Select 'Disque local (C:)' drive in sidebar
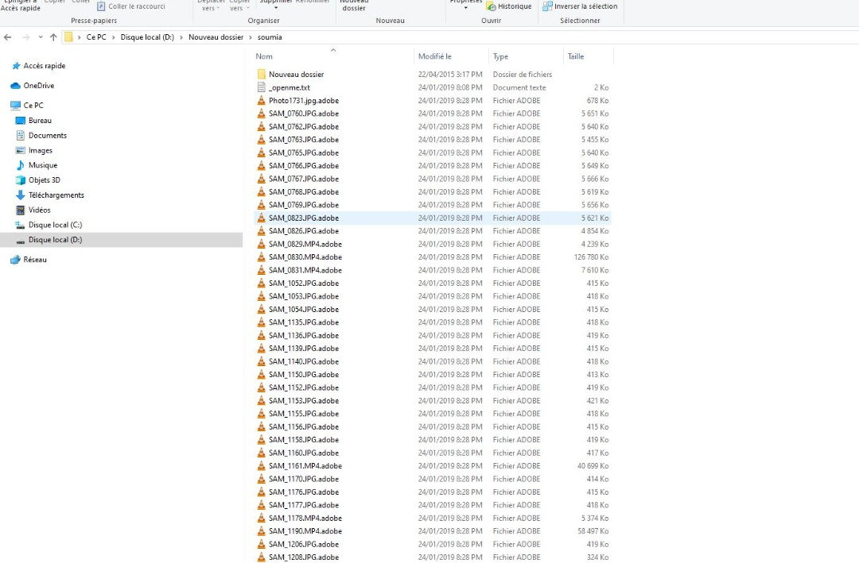The height and width of the screenshot is (563, 859). pos(56,225)
